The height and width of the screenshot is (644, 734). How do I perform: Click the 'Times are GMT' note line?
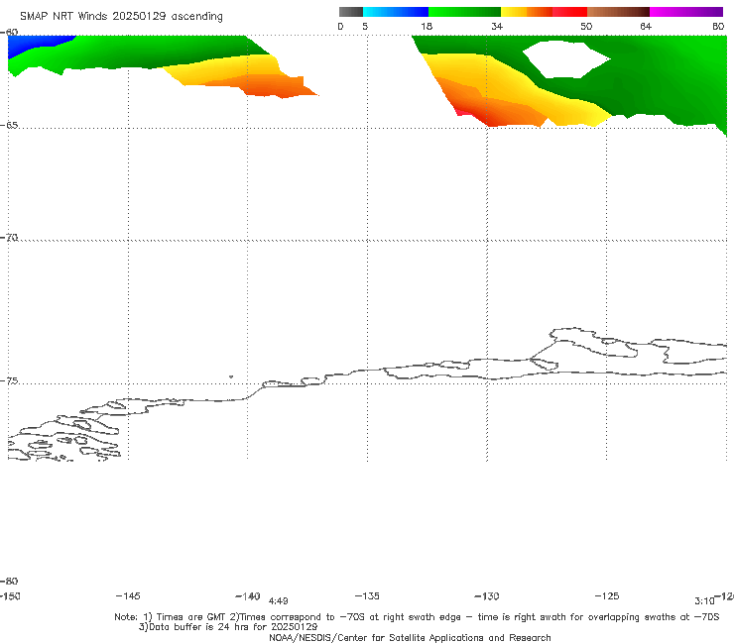[417, 617]
